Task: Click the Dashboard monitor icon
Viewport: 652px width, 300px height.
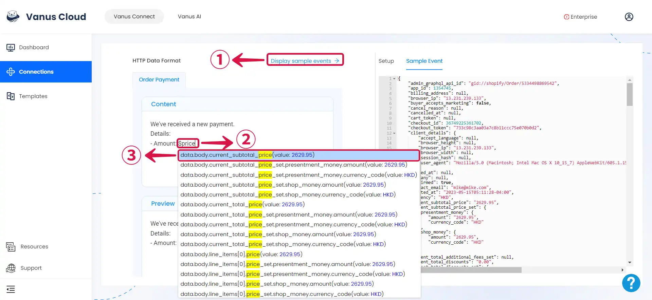Action: coord(11,48)
